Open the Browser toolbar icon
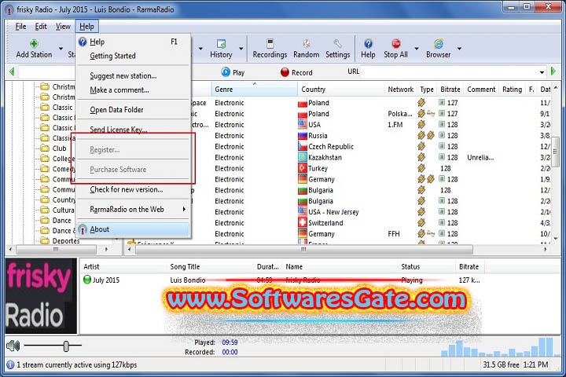566x377 pixels. 439,44
